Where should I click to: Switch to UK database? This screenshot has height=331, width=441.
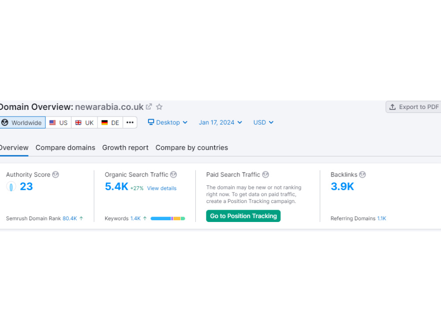[x=84, y=123]
